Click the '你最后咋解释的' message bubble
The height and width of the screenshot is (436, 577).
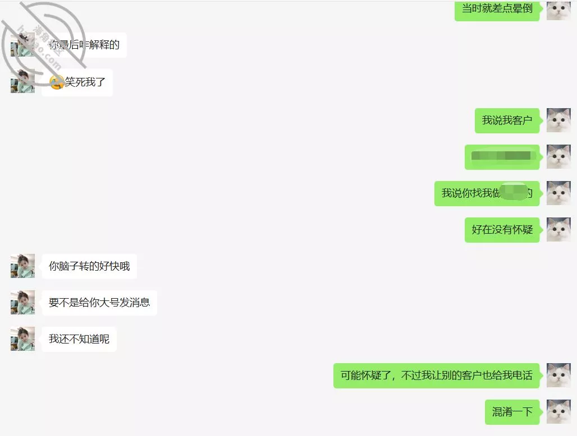click(x=84, y=45)
